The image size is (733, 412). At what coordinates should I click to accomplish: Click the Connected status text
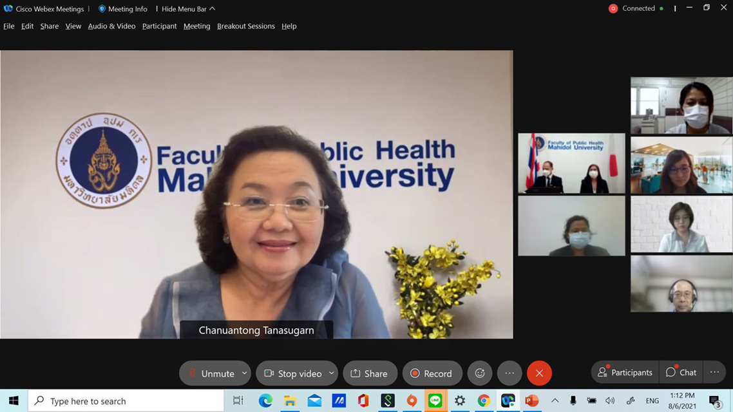click(x=638, y=8)
